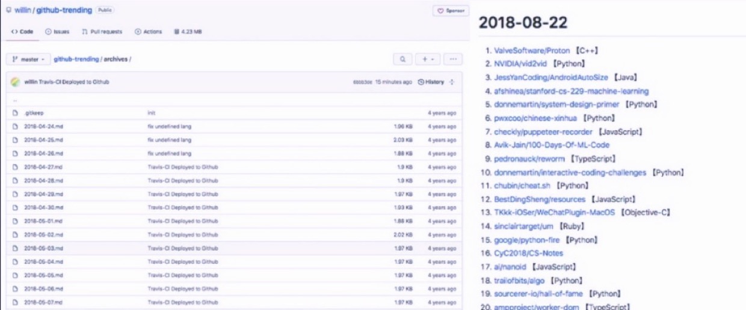746x310 pixels.
Task: Open the willin owner link in the header
Action: point(22,11)
